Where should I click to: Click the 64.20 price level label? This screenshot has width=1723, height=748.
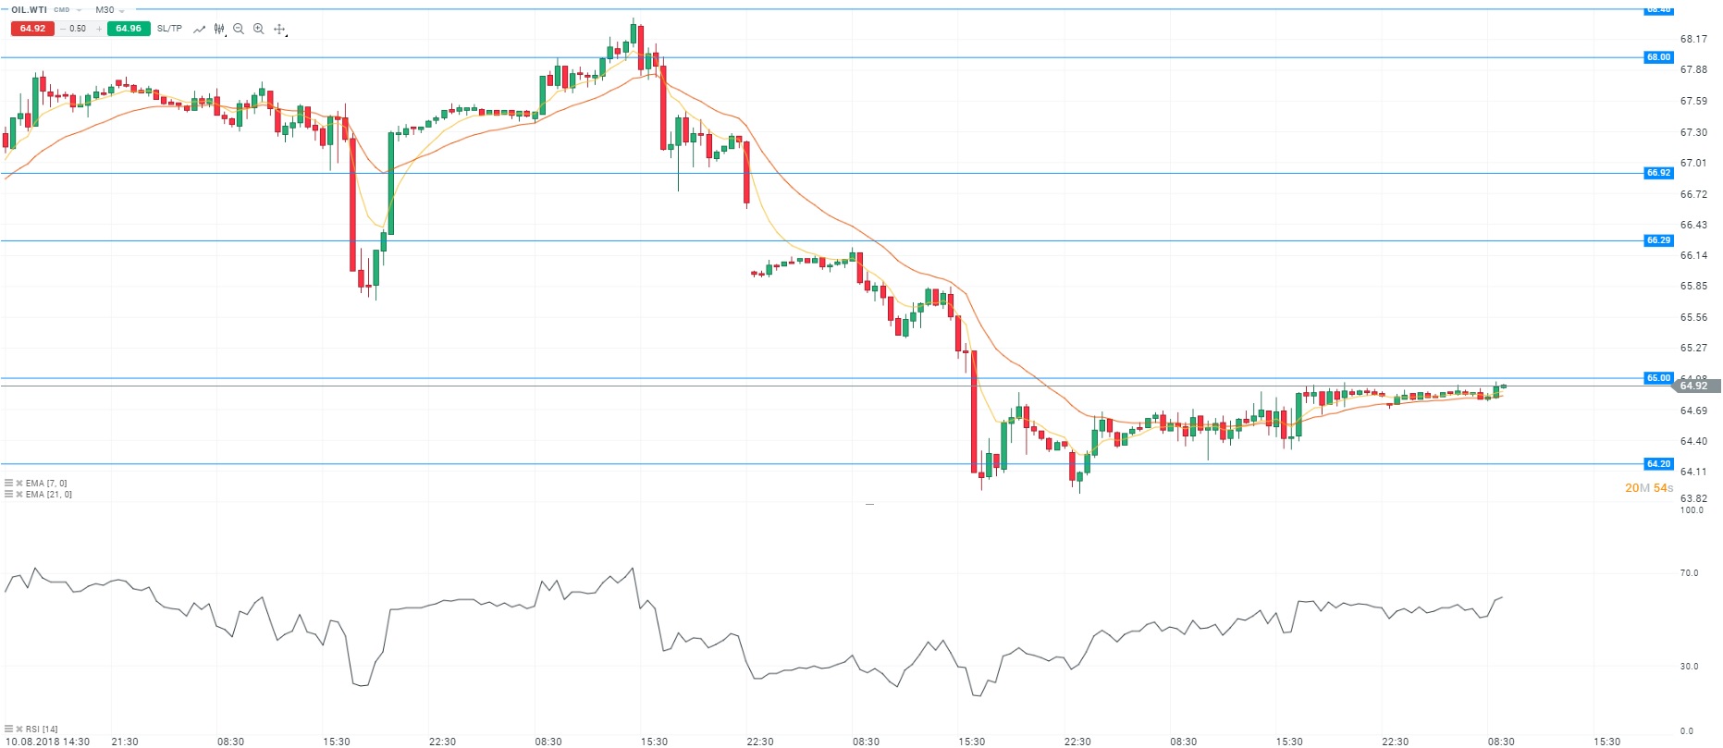1658,464
